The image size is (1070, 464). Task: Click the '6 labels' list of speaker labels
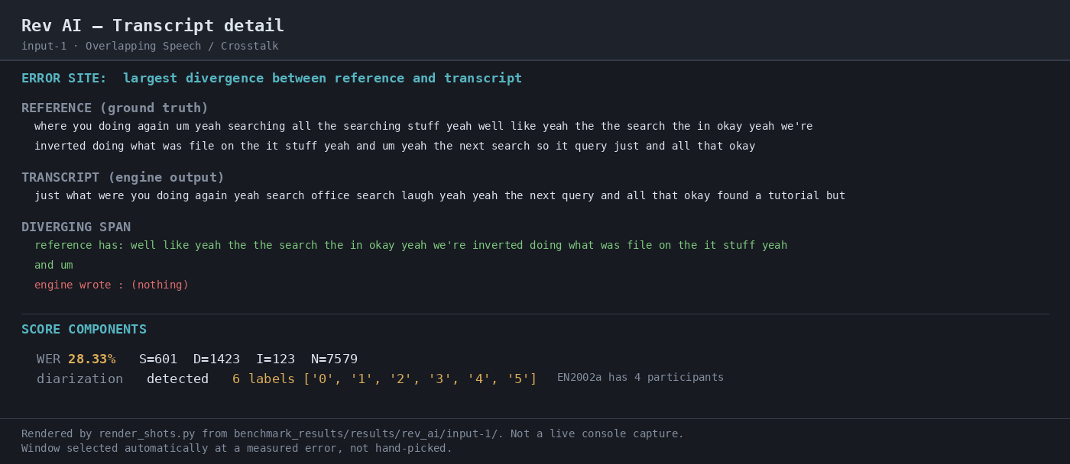pyautogui.click(x=384, y=379)
